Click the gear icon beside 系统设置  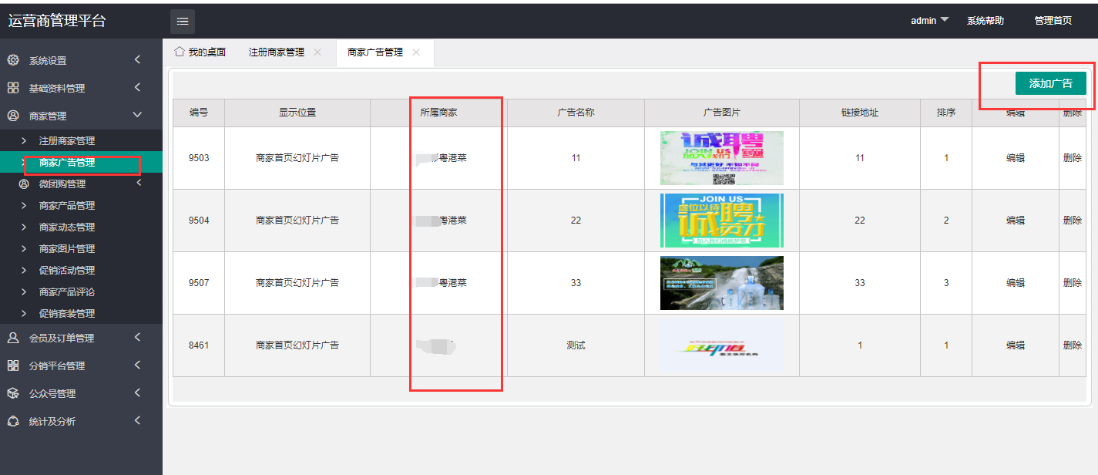tap(13, 60)
